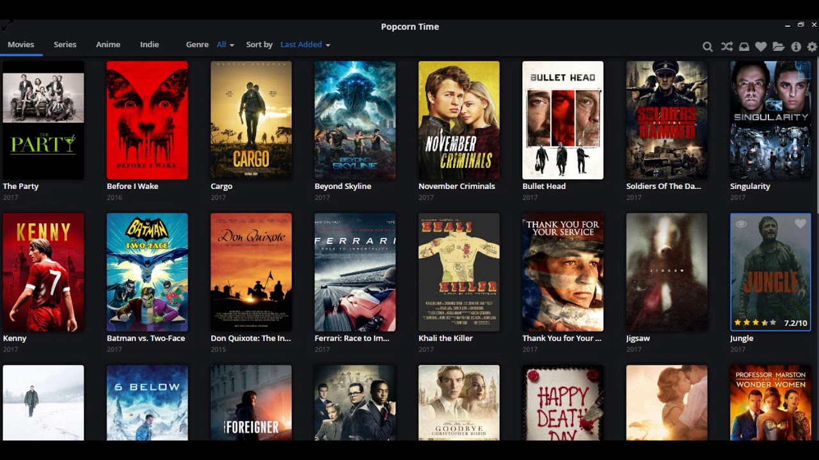Click the open folder icon to load a file

tap(777, 47)
